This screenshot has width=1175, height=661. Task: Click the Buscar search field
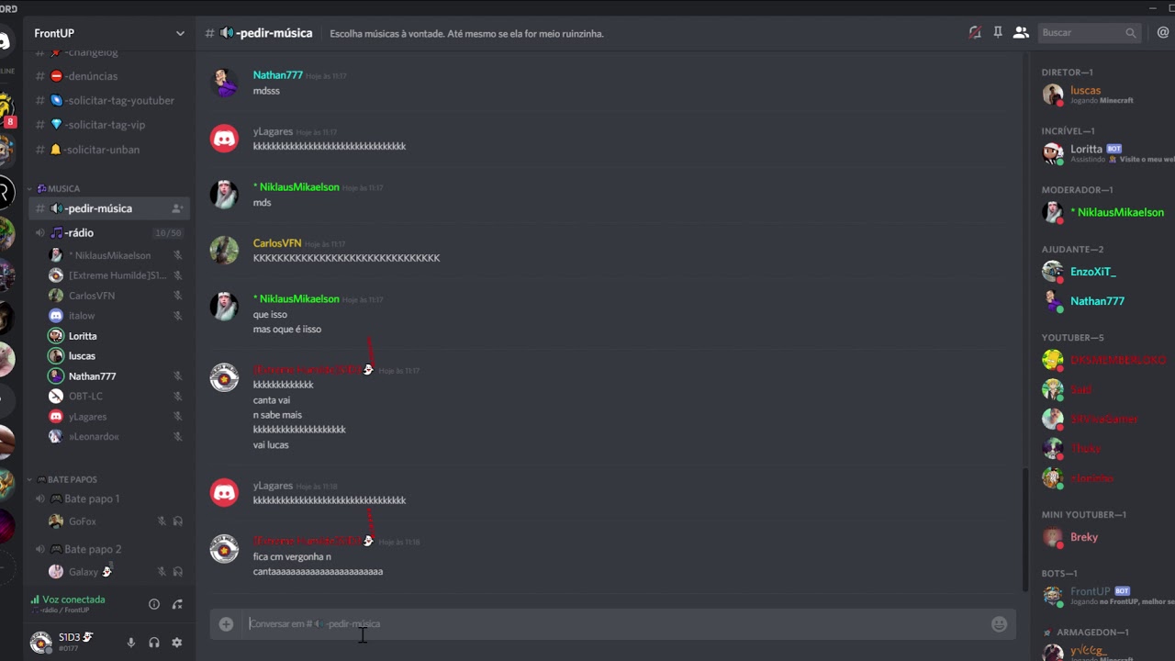tap(1081, 33)
